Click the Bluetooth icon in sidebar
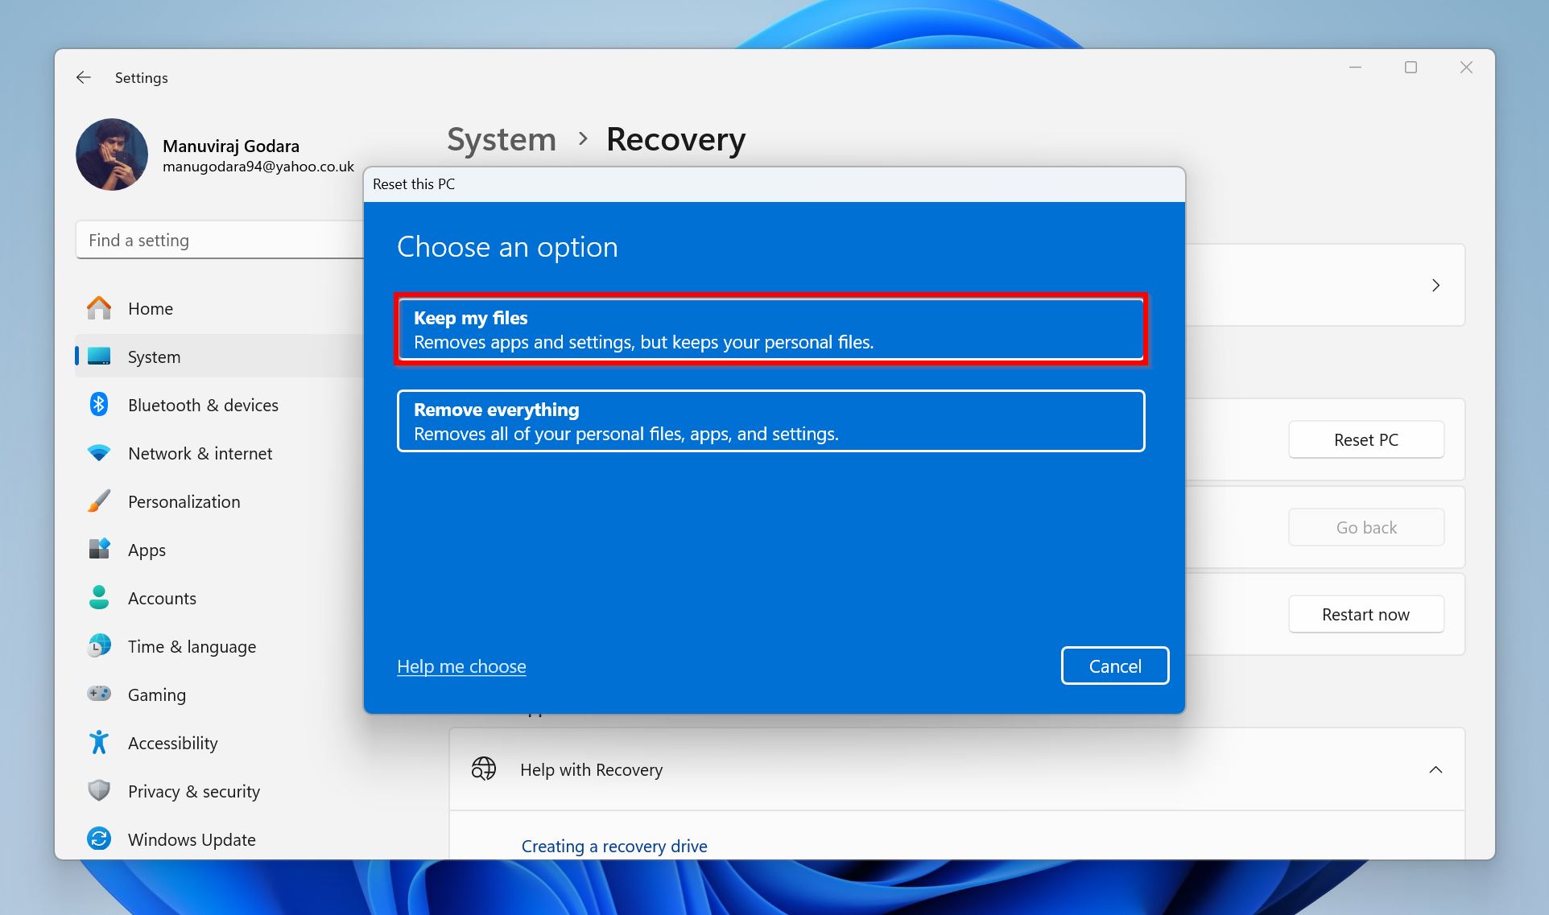This screenshot has width=1549, height=915. 99,405
